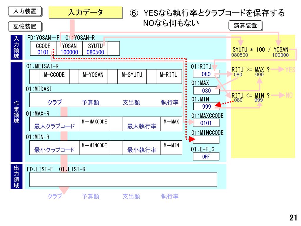This screenshot has width=301, height=226.
Task: Select the yellow 入力データ box
Action: 86,12
